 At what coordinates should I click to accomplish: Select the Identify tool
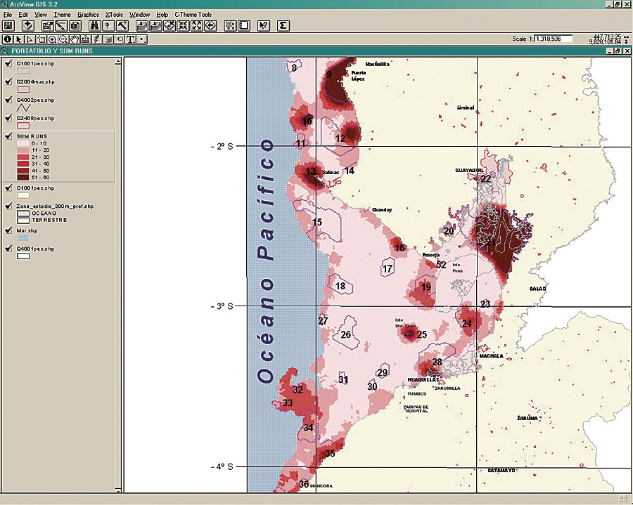click(7, 39)
